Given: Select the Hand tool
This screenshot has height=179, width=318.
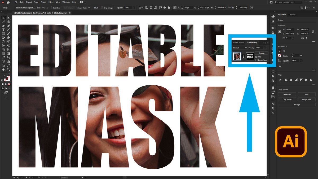Looking at the screenshot, I should (3, 69).
